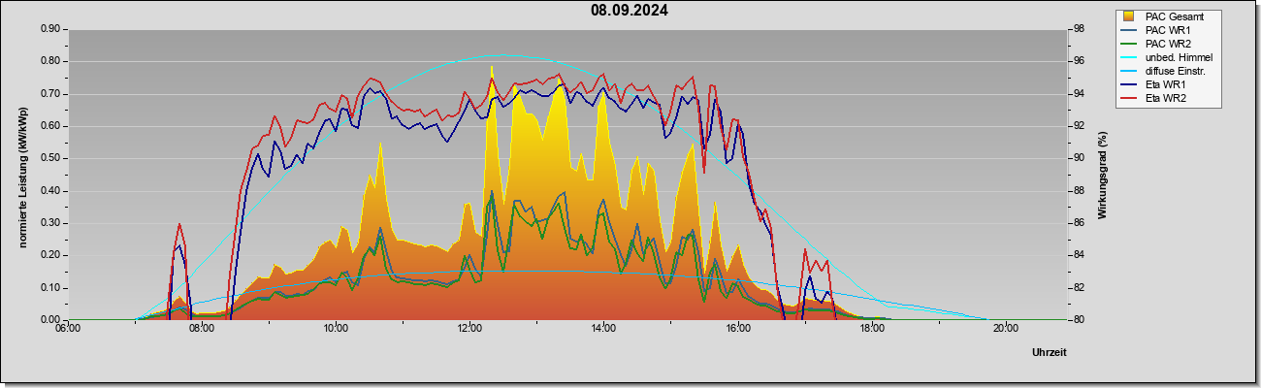
Task: Click the PAC Gesamt legend color swatch
Action: [1130, 16]
